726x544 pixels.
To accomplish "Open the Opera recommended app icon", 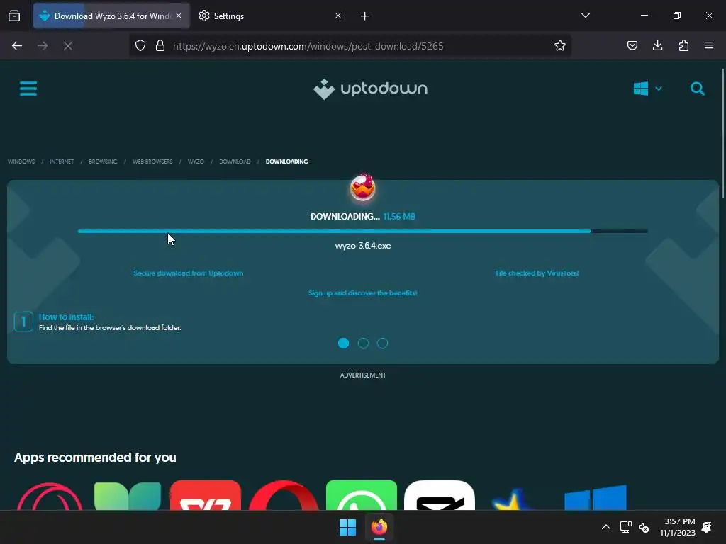I will (284, 495).
